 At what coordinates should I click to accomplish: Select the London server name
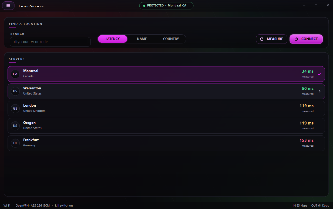29,106
